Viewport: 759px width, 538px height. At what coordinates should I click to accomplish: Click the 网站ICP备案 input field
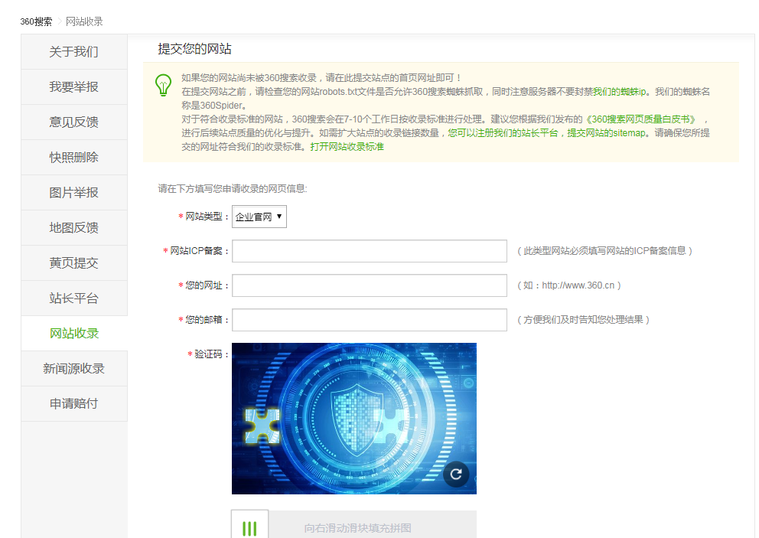coord(370,251)
